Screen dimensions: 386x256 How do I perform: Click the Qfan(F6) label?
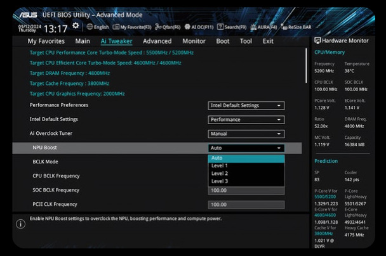pyautogui.click(x=171, y=27)
